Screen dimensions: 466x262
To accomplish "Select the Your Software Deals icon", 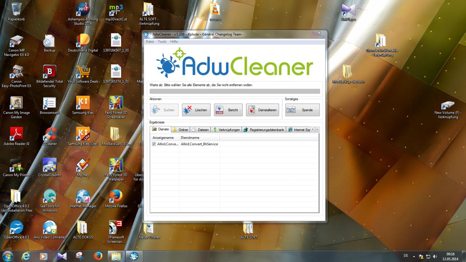I will coord(83,74).
